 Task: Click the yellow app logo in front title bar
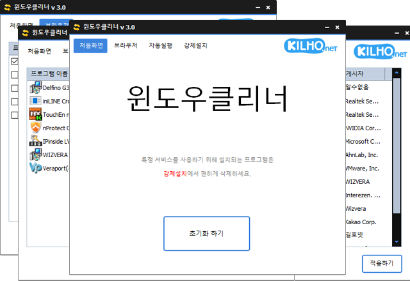pos(77,27)
